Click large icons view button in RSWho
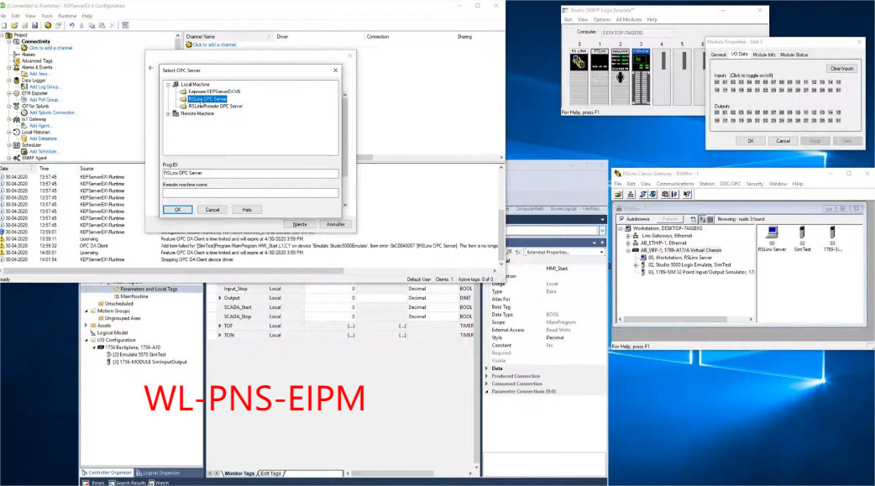This screenshot has height=486, width=875. (702, 219)
